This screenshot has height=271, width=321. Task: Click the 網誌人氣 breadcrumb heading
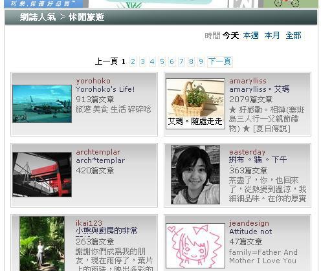38,17
